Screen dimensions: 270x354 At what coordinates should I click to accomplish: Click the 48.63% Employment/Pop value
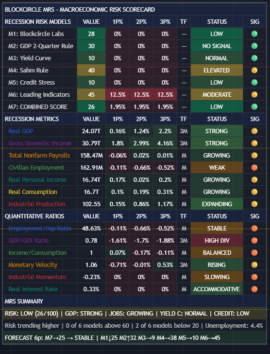(x=91, y=228)
